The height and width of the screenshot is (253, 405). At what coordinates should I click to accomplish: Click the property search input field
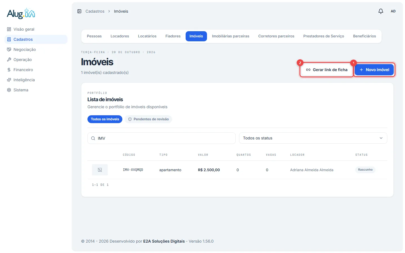point(161,138)
